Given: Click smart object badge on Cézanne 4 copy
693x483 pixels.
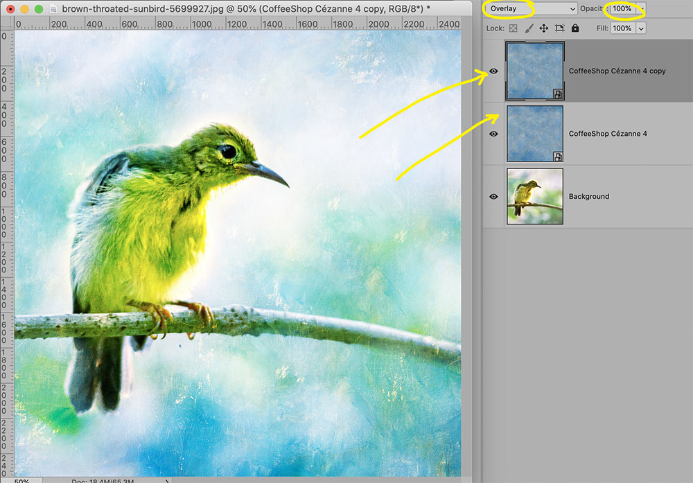Looking at the screenshot, I should [x=558, y=94].
